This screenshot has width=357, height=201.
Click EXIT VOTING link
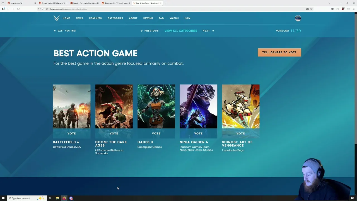[65, 31]
